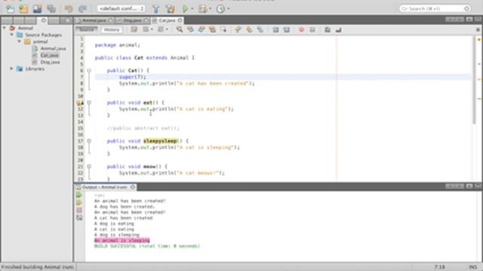This screenshot has width=483, height=271.
Task: Click the Comment editor toolbar icon
Action: [328, 29]
